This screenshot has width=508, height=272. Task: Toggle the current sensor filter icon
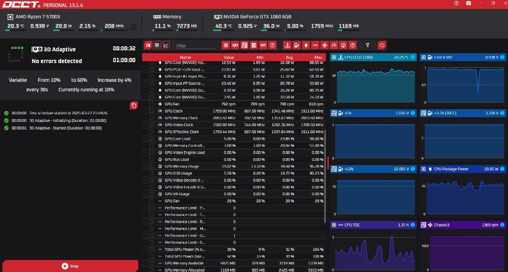315,45
